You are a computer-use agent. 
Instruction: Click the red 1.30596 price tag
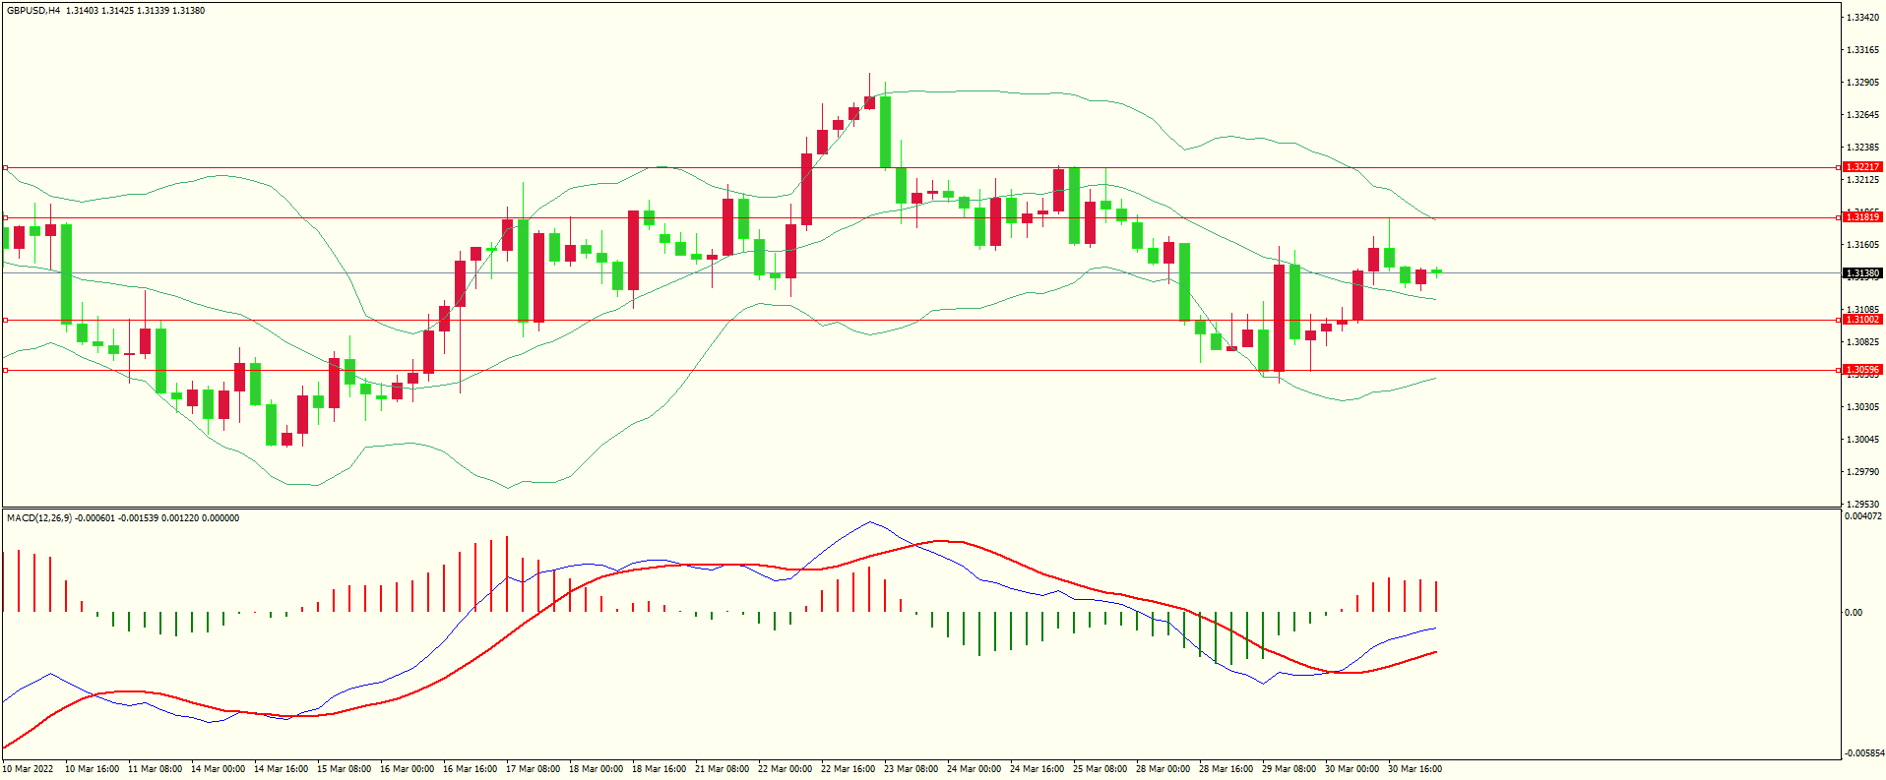1862,371
